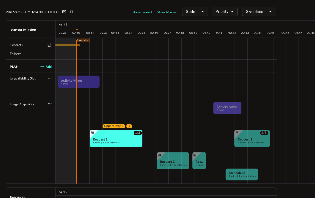The width and height of the screenshot is (315, 198).
Task: Open the State dropdown
Action: click(195, 12)
